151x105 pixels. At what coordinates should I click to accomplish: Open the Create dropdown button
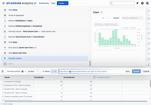(63, 3)
